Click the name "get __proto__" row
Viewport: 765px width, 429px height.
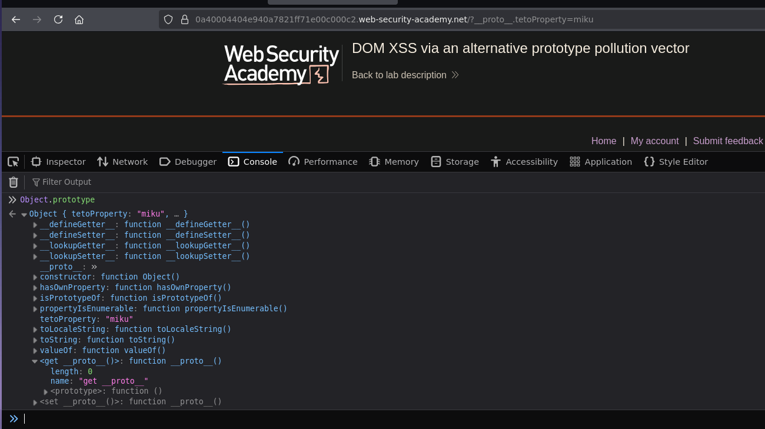pyautogui.click(x=99, y=381)
